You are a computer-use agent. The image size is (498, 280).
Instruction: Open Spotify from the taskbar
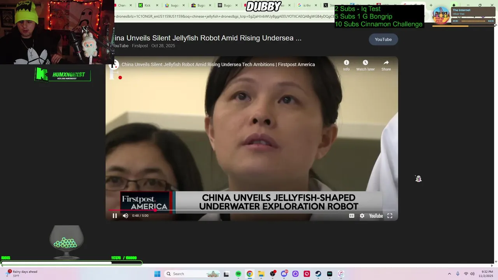[238, 274]
